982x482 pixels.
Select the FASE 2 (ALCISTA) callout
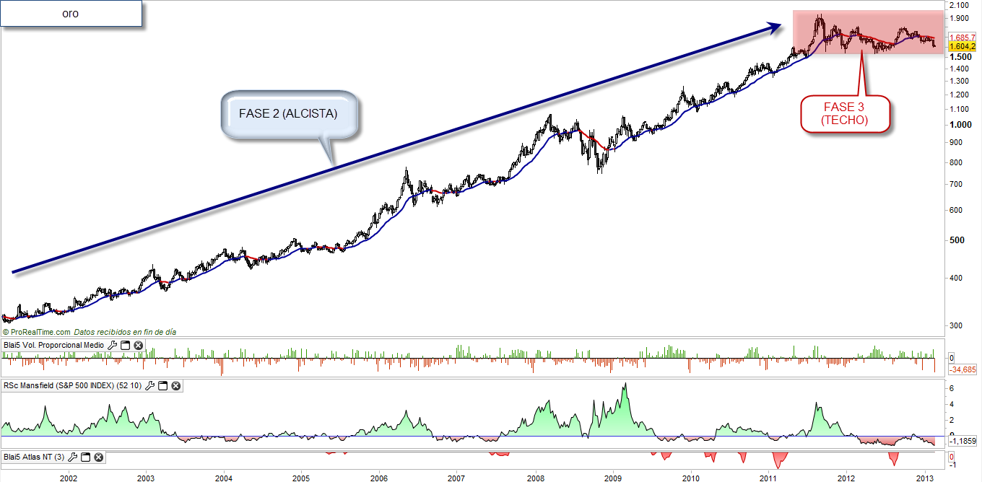288,114
